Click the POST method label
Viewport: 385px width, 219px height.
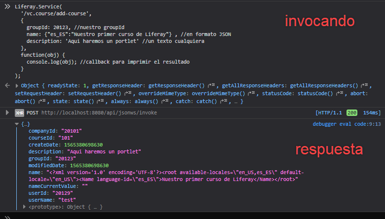(33, 112)
